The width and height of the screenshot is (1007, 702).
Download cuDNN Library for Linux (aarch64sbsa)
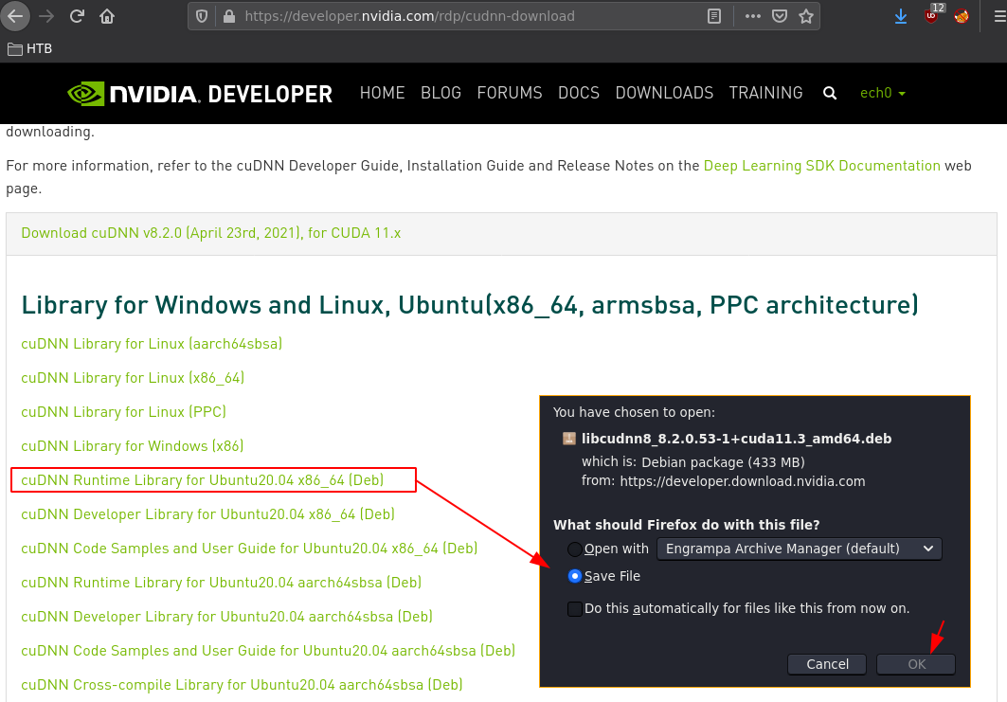click(152, 344)
